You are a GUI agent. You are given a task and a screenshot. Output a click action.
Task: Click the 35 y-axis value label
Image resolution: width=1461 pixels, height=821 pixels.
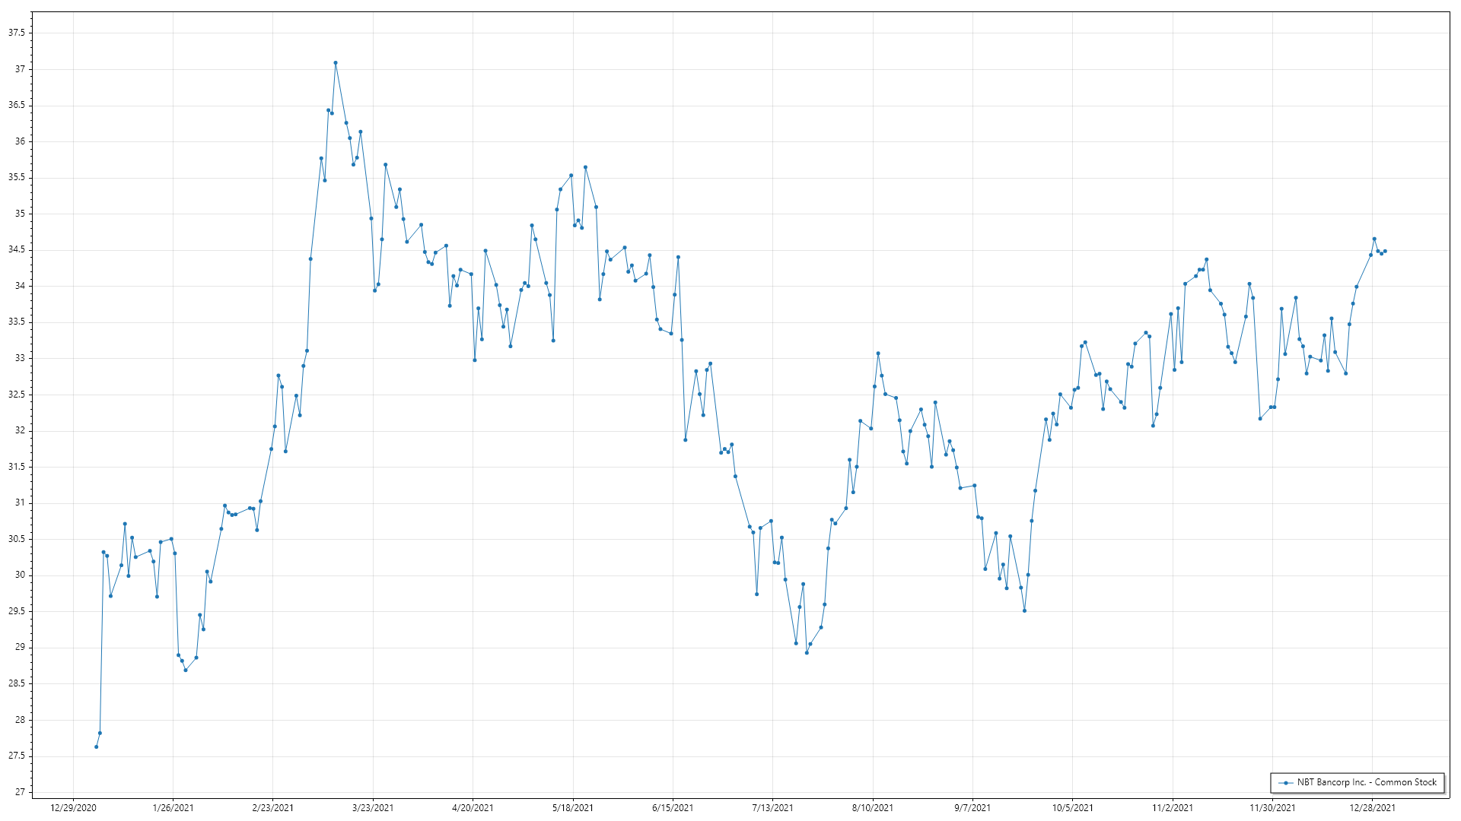pos(20,214)
